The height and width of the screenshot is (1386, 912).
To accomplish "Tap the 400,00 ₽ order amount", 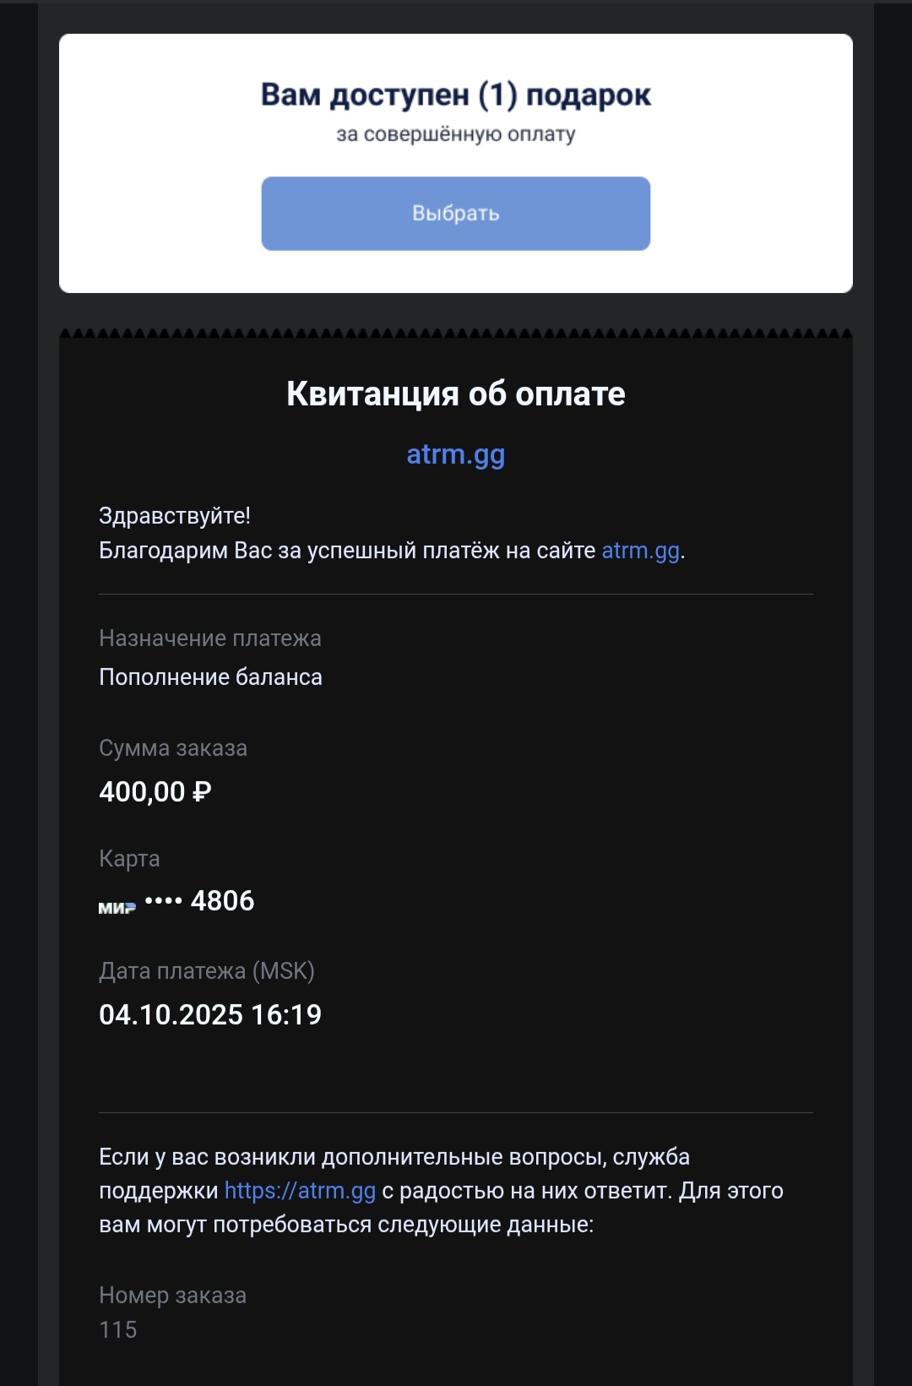I will pyautogui.click(x=155, y=792).
